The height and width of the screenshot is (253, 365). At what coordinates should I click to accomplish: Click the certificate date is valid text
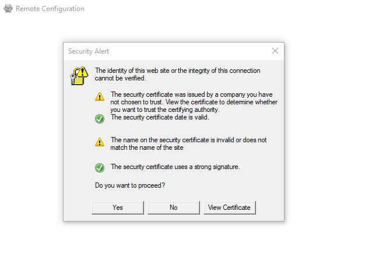point(159,117)
